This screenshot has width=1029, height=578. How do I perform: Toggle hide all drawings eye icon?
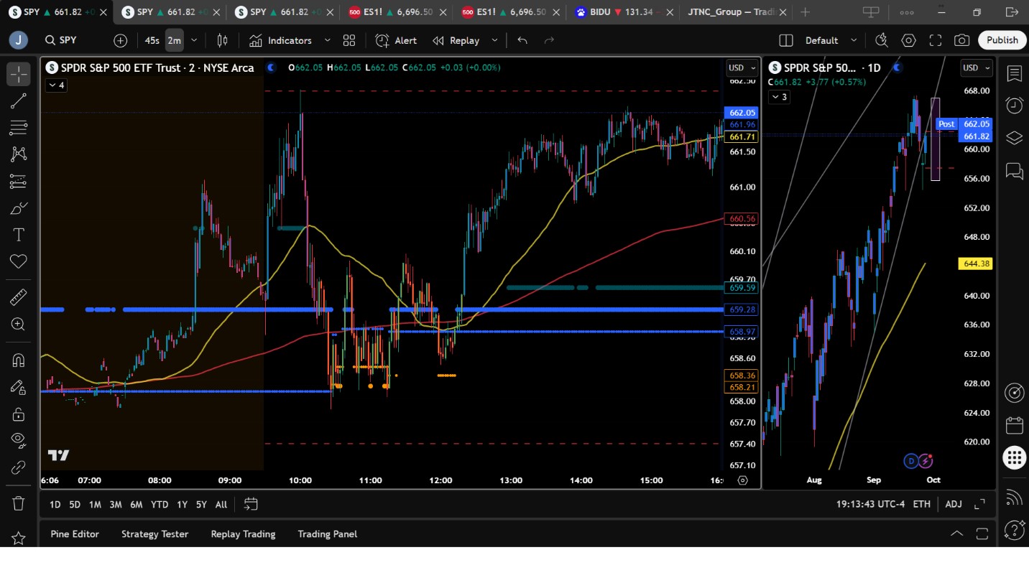click(19, 441)
